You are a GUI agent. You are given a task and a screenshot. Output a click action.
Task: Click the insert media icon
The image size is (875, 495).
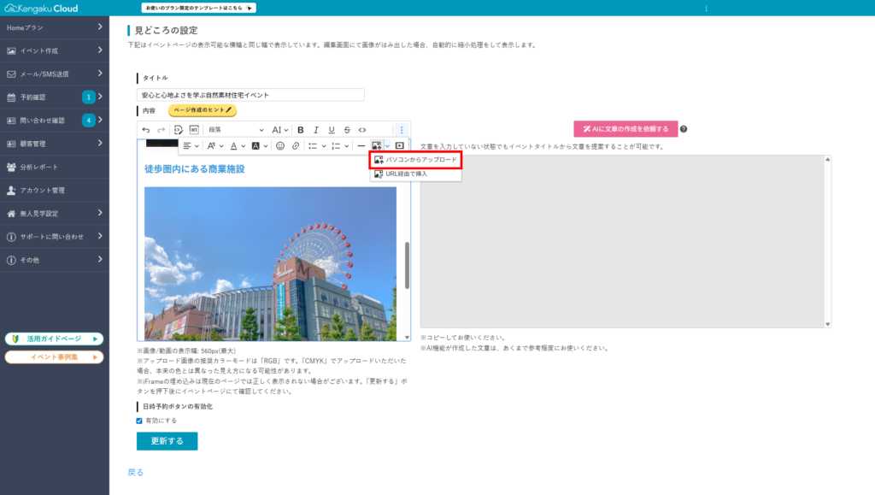[399, 146]
